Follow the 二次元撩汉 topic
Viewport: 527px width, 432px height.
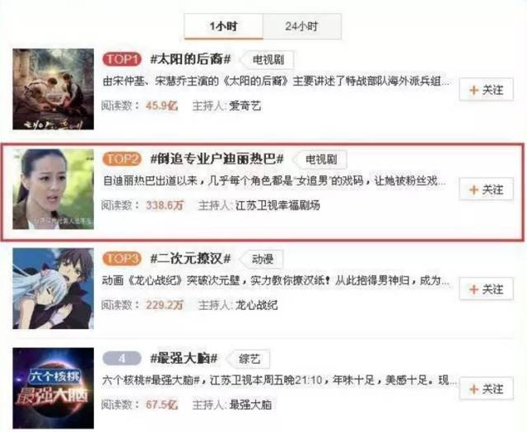487,289
